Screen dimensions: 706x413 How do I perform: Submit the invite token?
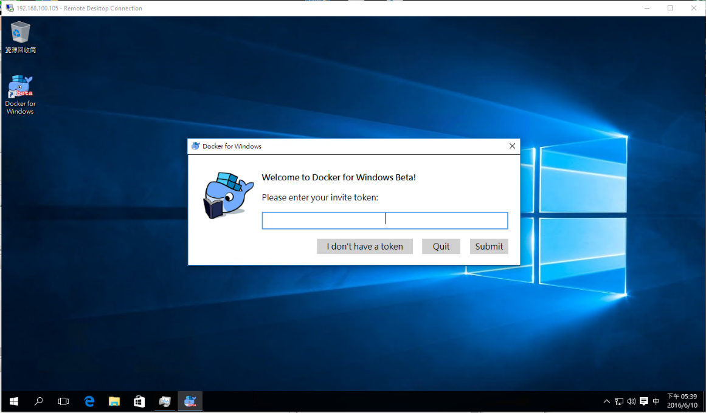[489, 246]
